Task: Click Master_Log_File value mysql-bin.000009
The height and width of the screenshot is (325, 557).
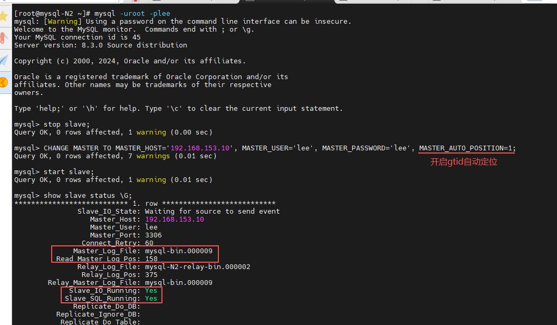Action: pos(179,251)
